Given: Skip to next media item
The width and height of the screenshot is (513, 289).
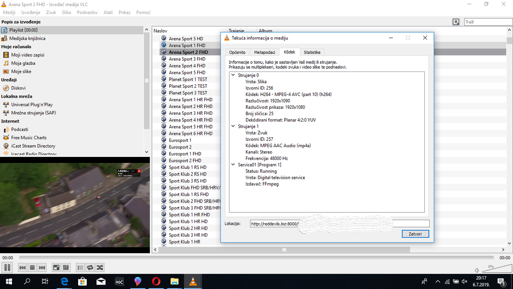Looking at the screenshot, I should (42, 267).
